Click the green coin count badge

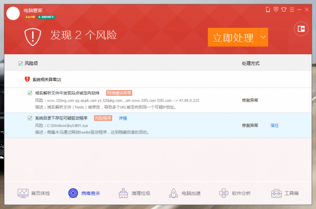(46, 17)
